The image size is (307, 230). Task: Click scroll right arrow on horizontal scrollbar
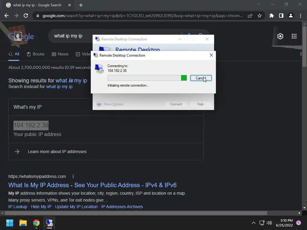pos(300,213)
